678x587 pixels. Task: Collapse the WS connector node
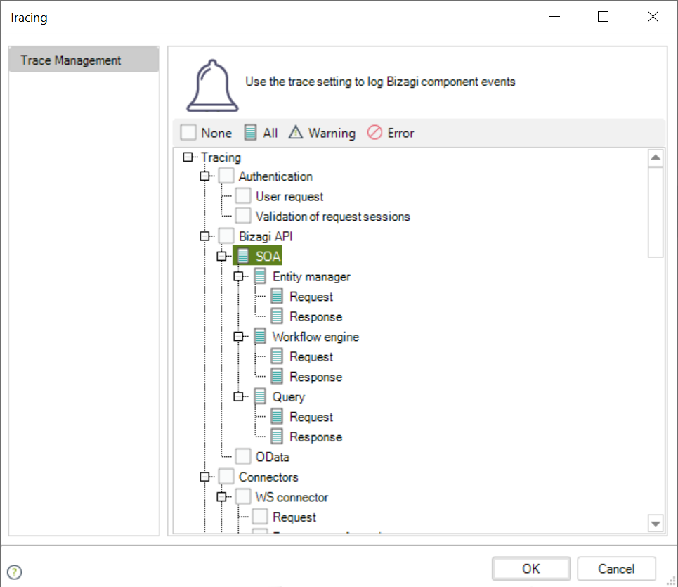pos(221,496)
